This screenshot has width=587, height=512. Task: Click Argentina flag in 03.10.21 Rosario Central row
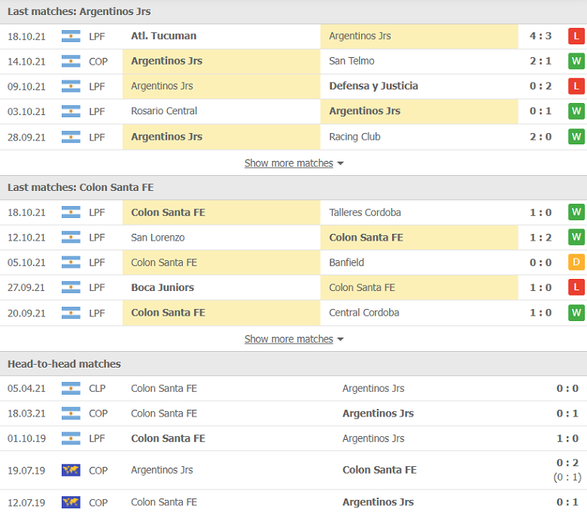pos(71,111)
